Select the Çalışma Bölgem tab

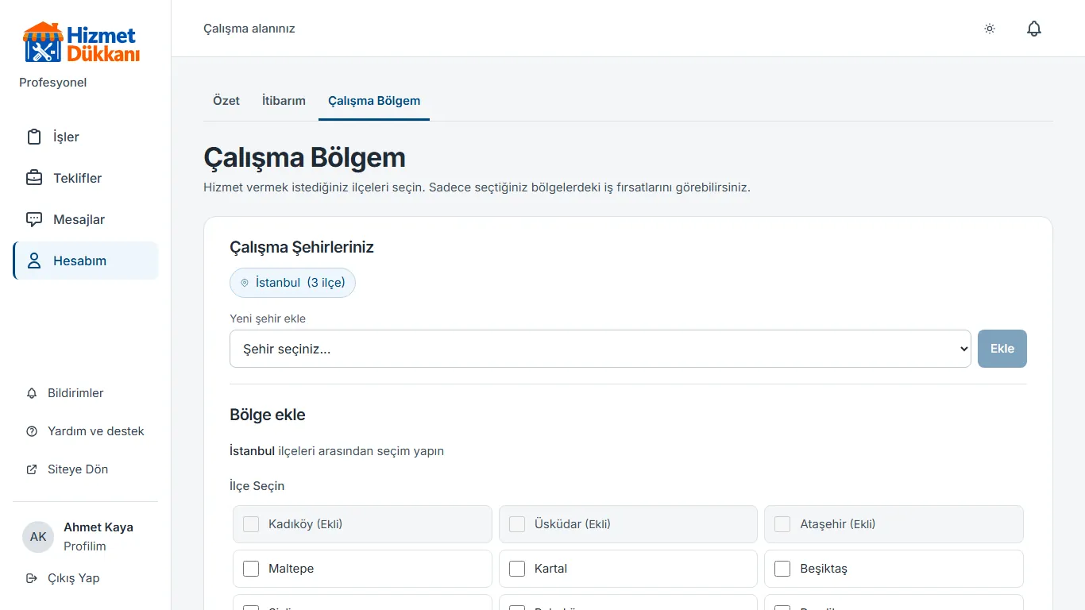click(x=374, y=101)
